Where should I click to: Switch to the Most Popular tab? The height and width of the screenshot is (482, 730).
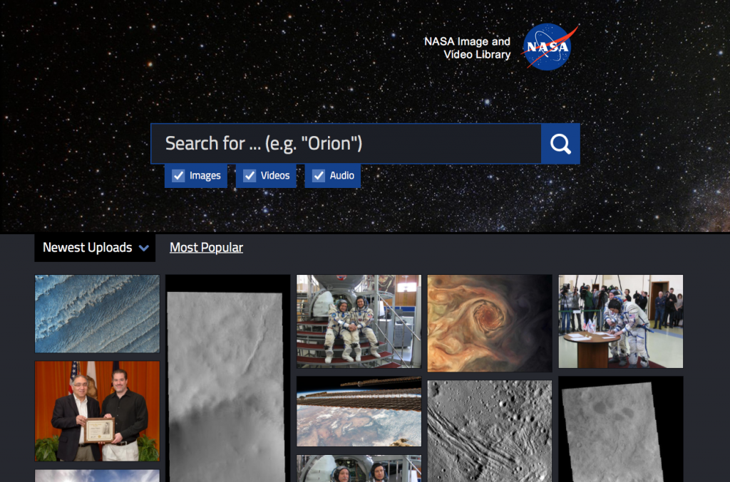tap(206, 247)
